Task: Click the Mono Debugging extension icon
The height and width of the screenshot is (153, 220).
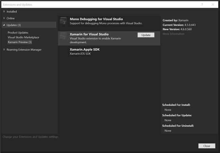Action: tap(63, 21)
